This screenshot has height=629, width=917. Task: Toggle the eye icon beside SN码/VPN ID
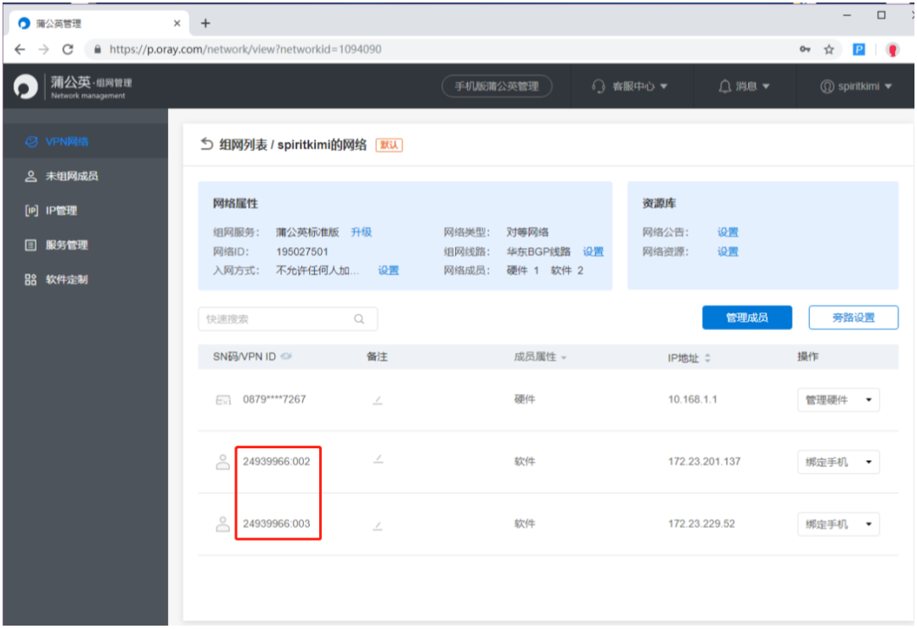click(286, 357)
